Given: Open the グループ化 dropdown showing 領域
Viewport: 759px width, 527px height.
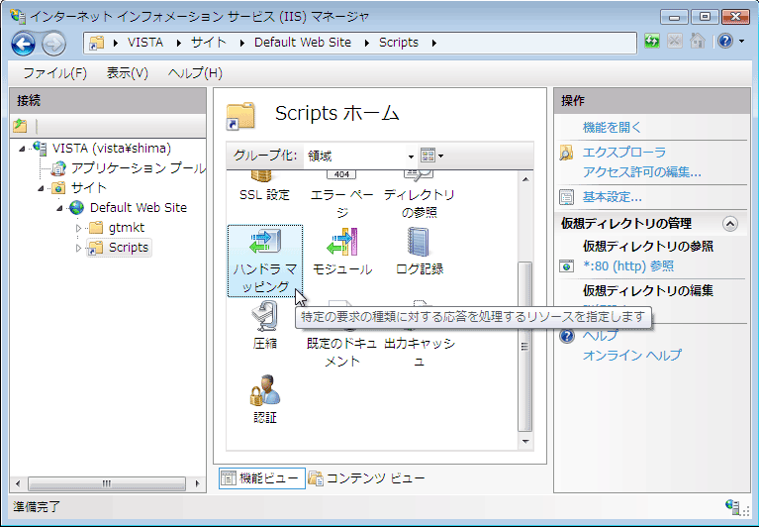Looking at the screenshot, I should 360,156.
